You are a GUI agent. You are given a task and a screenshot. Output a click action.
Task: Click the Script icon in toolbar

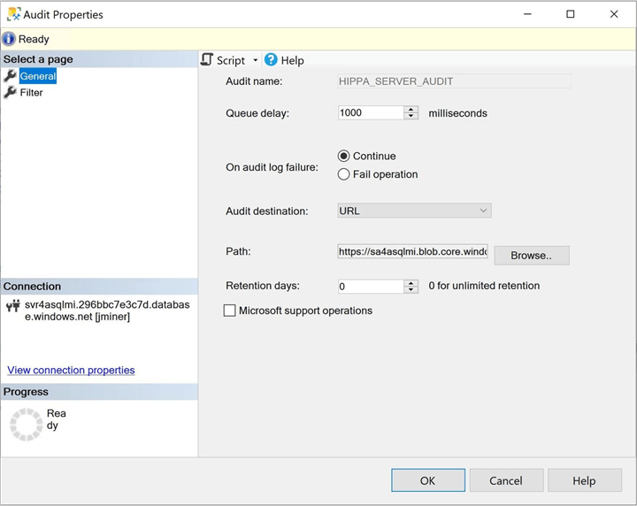pos(207,60)
